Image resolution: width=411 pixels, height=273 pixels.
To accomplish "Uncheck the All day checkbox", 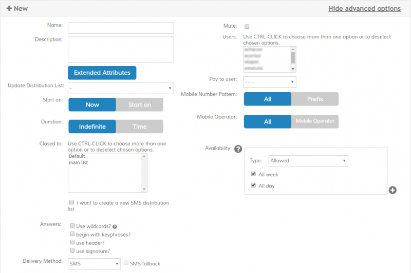I will point(253,185).
